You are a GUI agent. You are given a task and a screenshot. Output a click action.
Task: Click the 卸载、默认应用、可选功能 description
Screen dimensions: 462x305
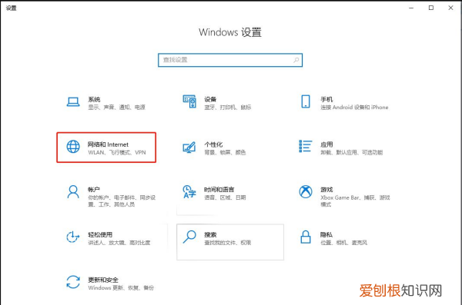352,152
